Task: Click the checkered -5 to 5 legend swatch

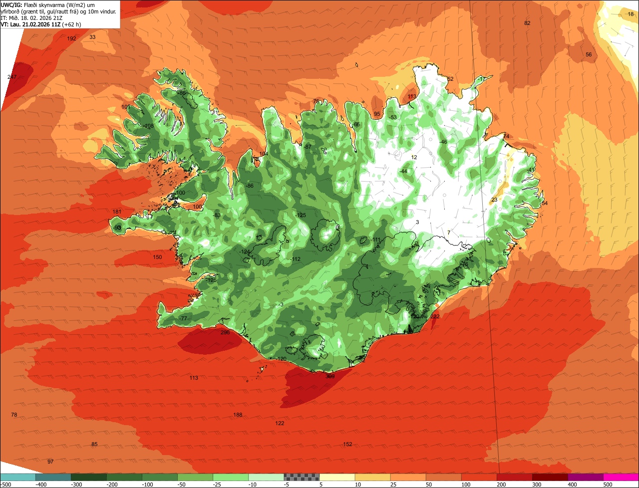Action: [302, 477]
